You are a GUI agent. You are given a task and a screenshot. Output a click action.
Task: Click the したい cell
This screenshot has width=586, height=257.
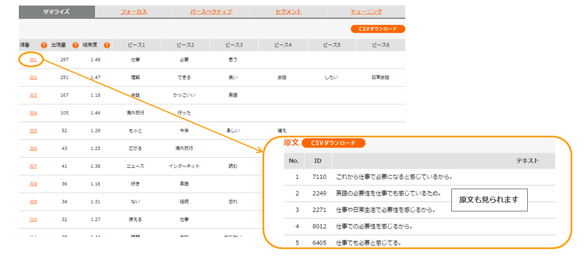331,77
